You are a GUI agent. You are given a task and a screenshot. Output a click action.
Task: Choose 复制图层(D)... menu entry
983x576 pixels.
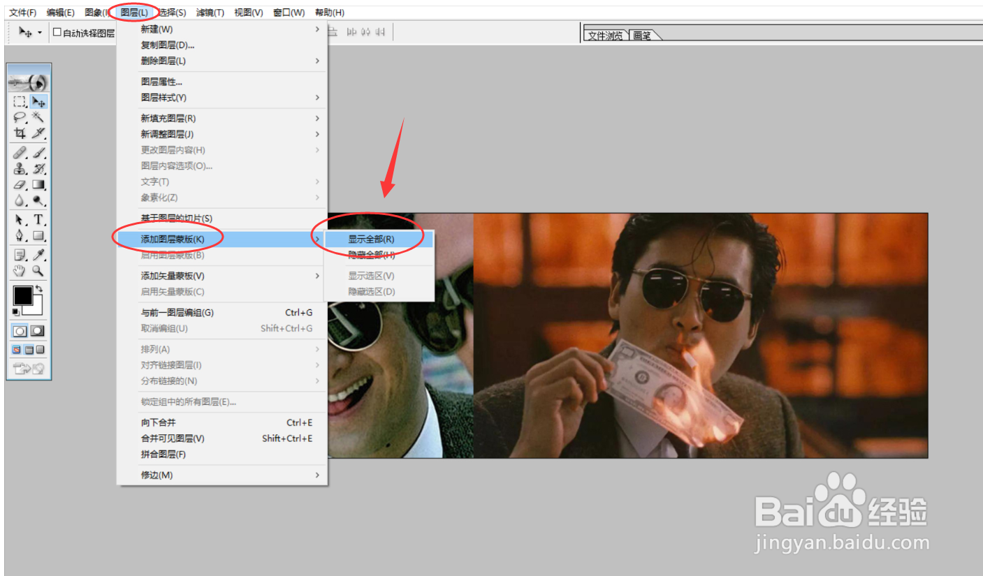click(x=221, y=45)
